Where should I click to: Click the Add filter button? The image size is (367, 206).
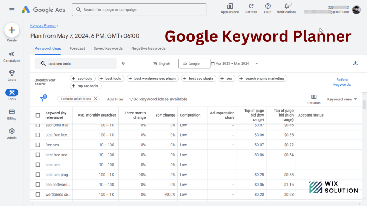click(115, 99)
